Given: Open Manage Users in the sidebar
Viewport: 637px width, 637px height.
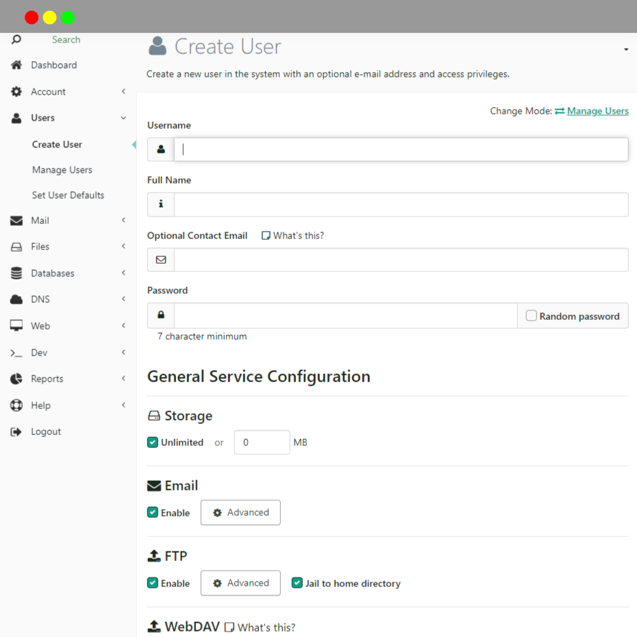Looking at the screenshot, I should pyautogui.click(x=62, y=170).
